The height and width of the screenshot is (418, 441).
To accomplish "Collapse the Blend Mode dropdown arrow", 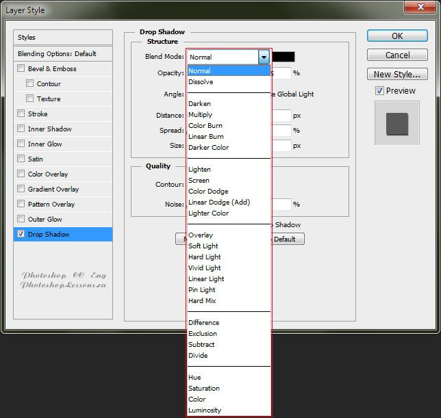I will pos(264,57).
